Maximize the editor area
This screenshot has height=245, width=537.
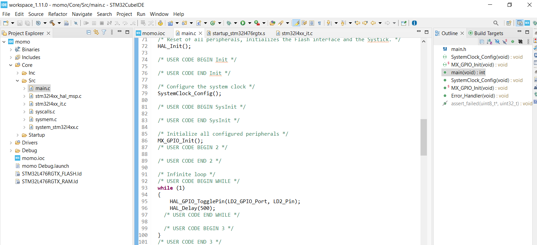click(427, 32)
